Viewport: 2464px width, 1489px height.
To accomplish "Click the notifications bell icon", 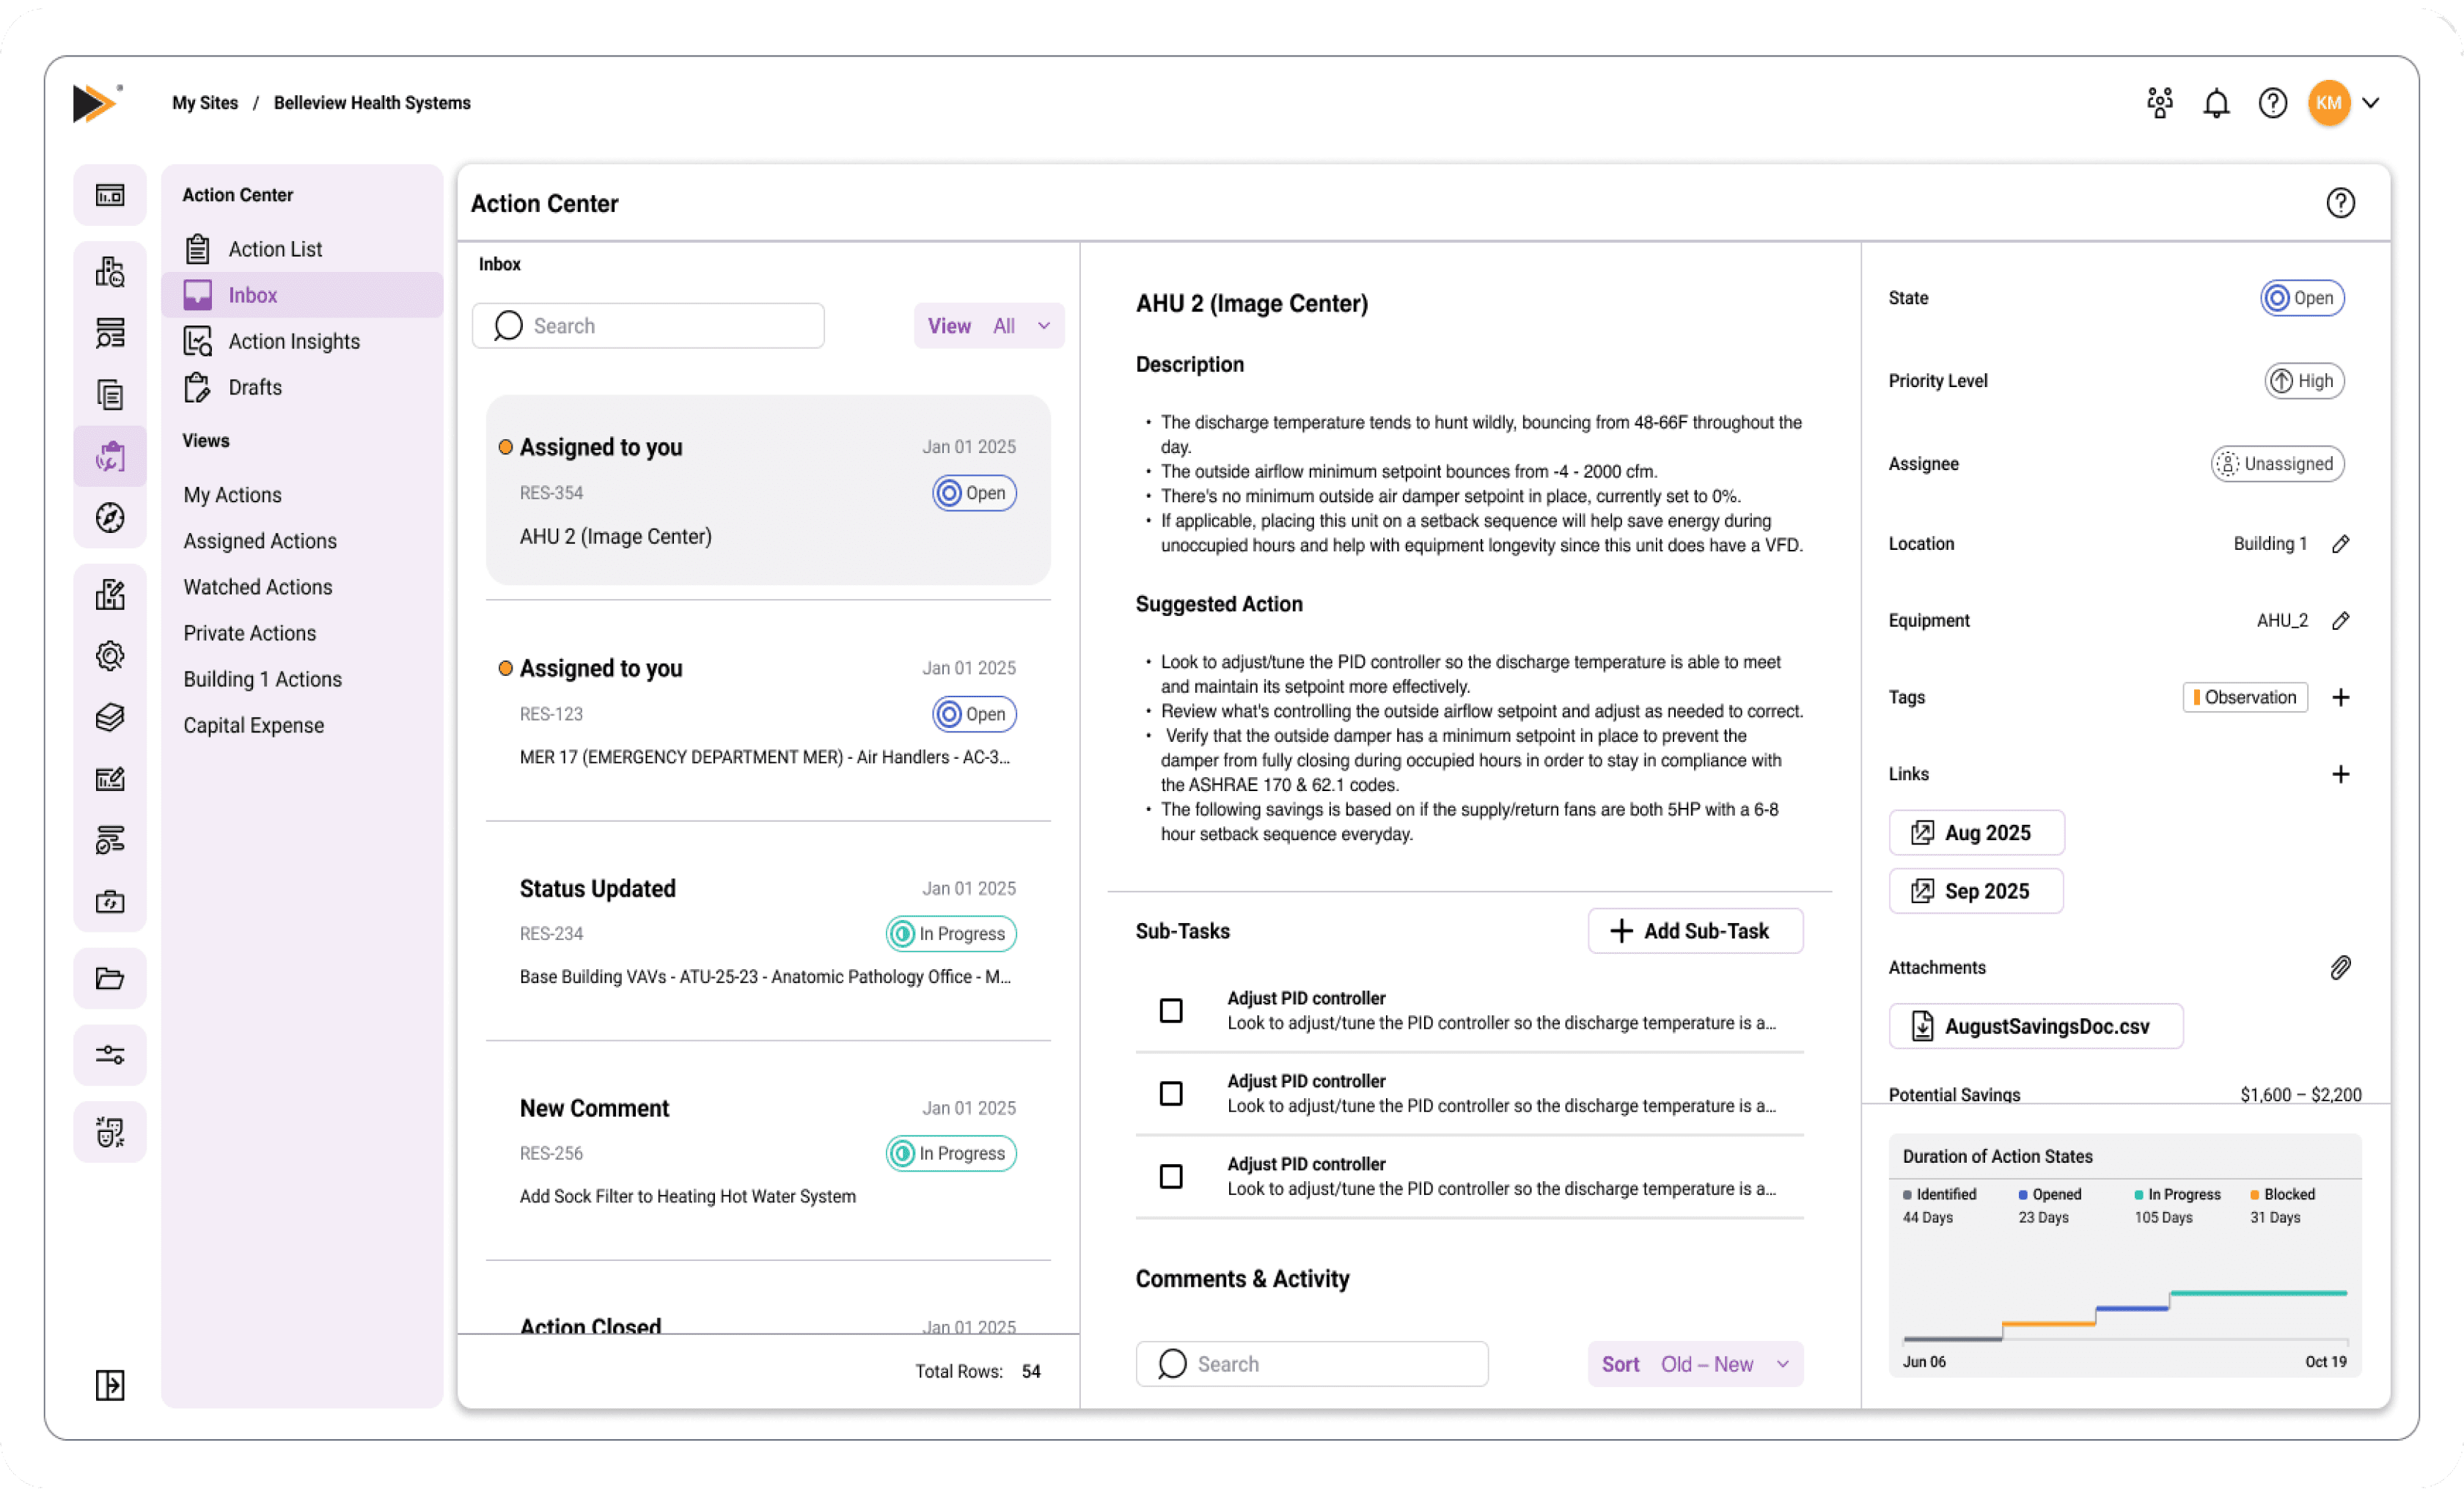I will pos(2216,103).
